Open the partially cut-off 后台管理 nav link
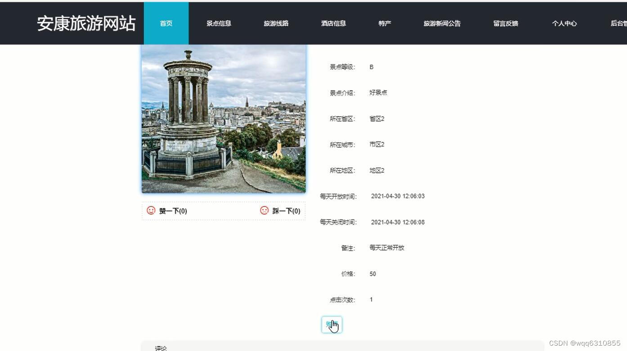The height and width of the screenshot is (351, 627). click(619, 23)
